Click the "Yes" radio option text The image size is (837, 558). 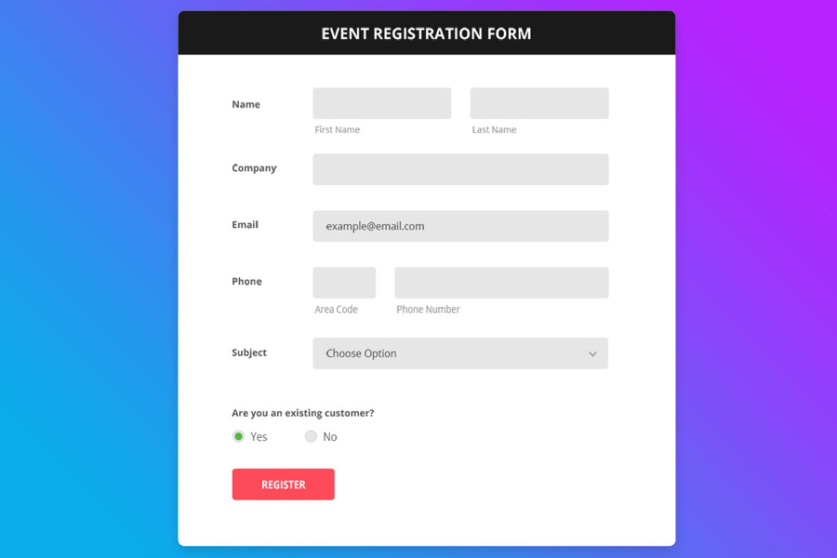click(x=259, y=437)
